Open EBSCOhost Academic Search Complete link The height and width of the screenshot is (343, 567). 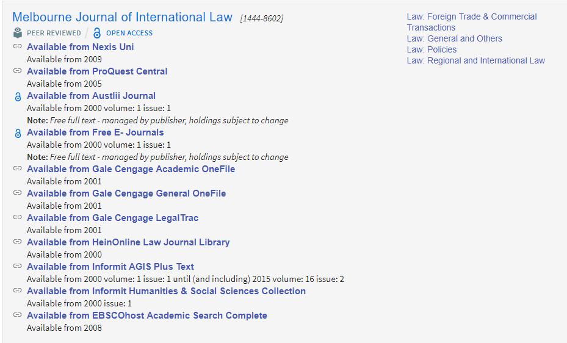pos(147,316)
